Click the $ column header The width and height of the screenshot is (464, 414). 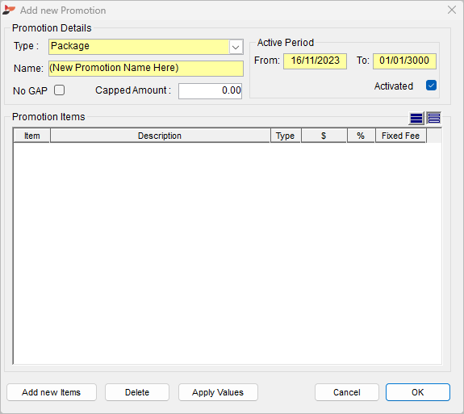coord(324,136)
